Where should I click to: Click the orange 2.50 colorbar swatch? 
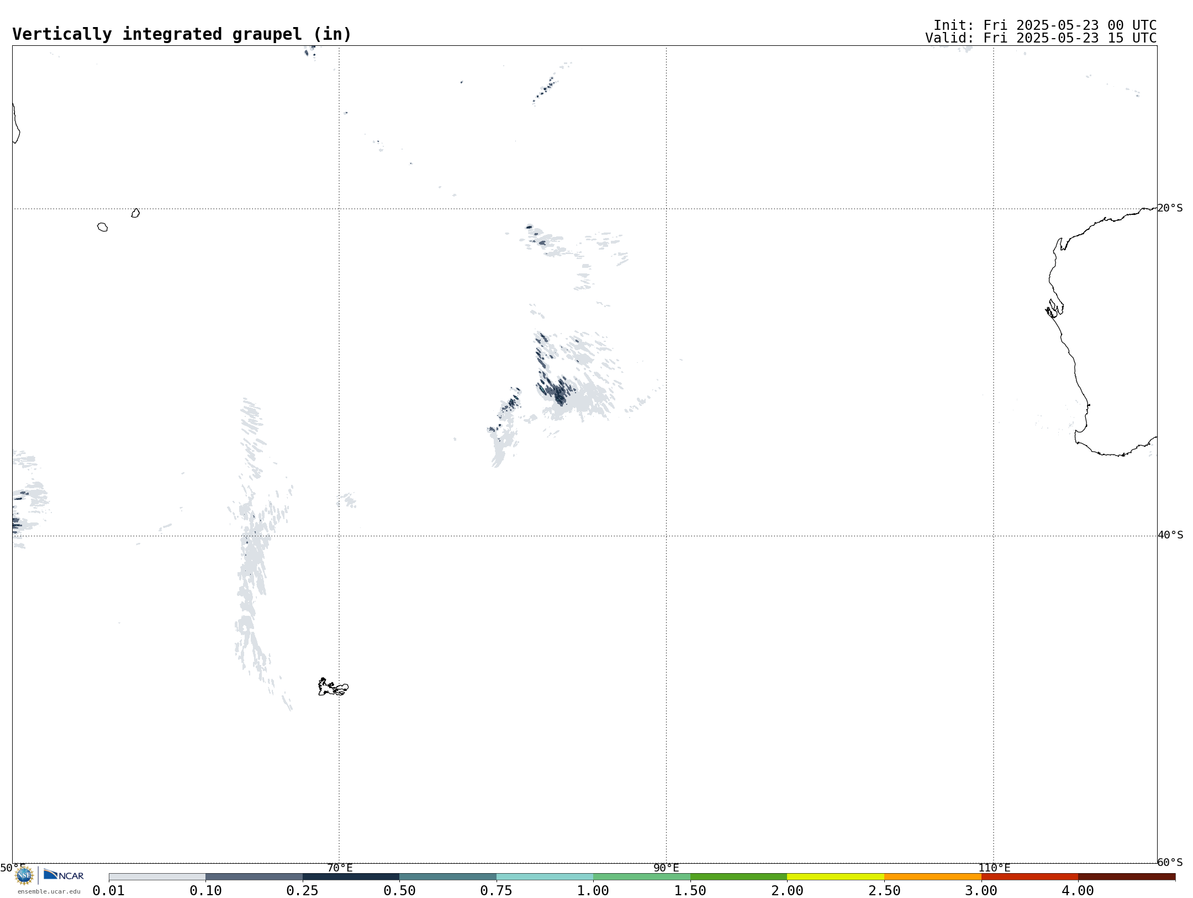[933, 877]
